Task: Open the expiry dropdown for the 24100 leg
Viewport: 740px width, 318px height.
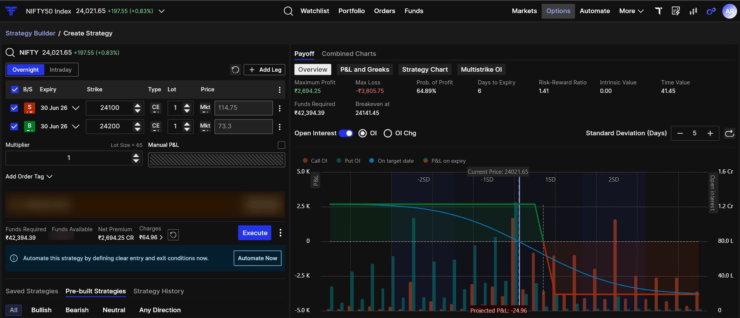Action: [x=76, y=108]
